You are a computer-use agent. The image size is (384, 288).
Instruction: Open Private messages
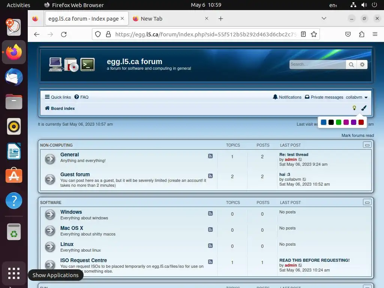click(x=324, y=97)
